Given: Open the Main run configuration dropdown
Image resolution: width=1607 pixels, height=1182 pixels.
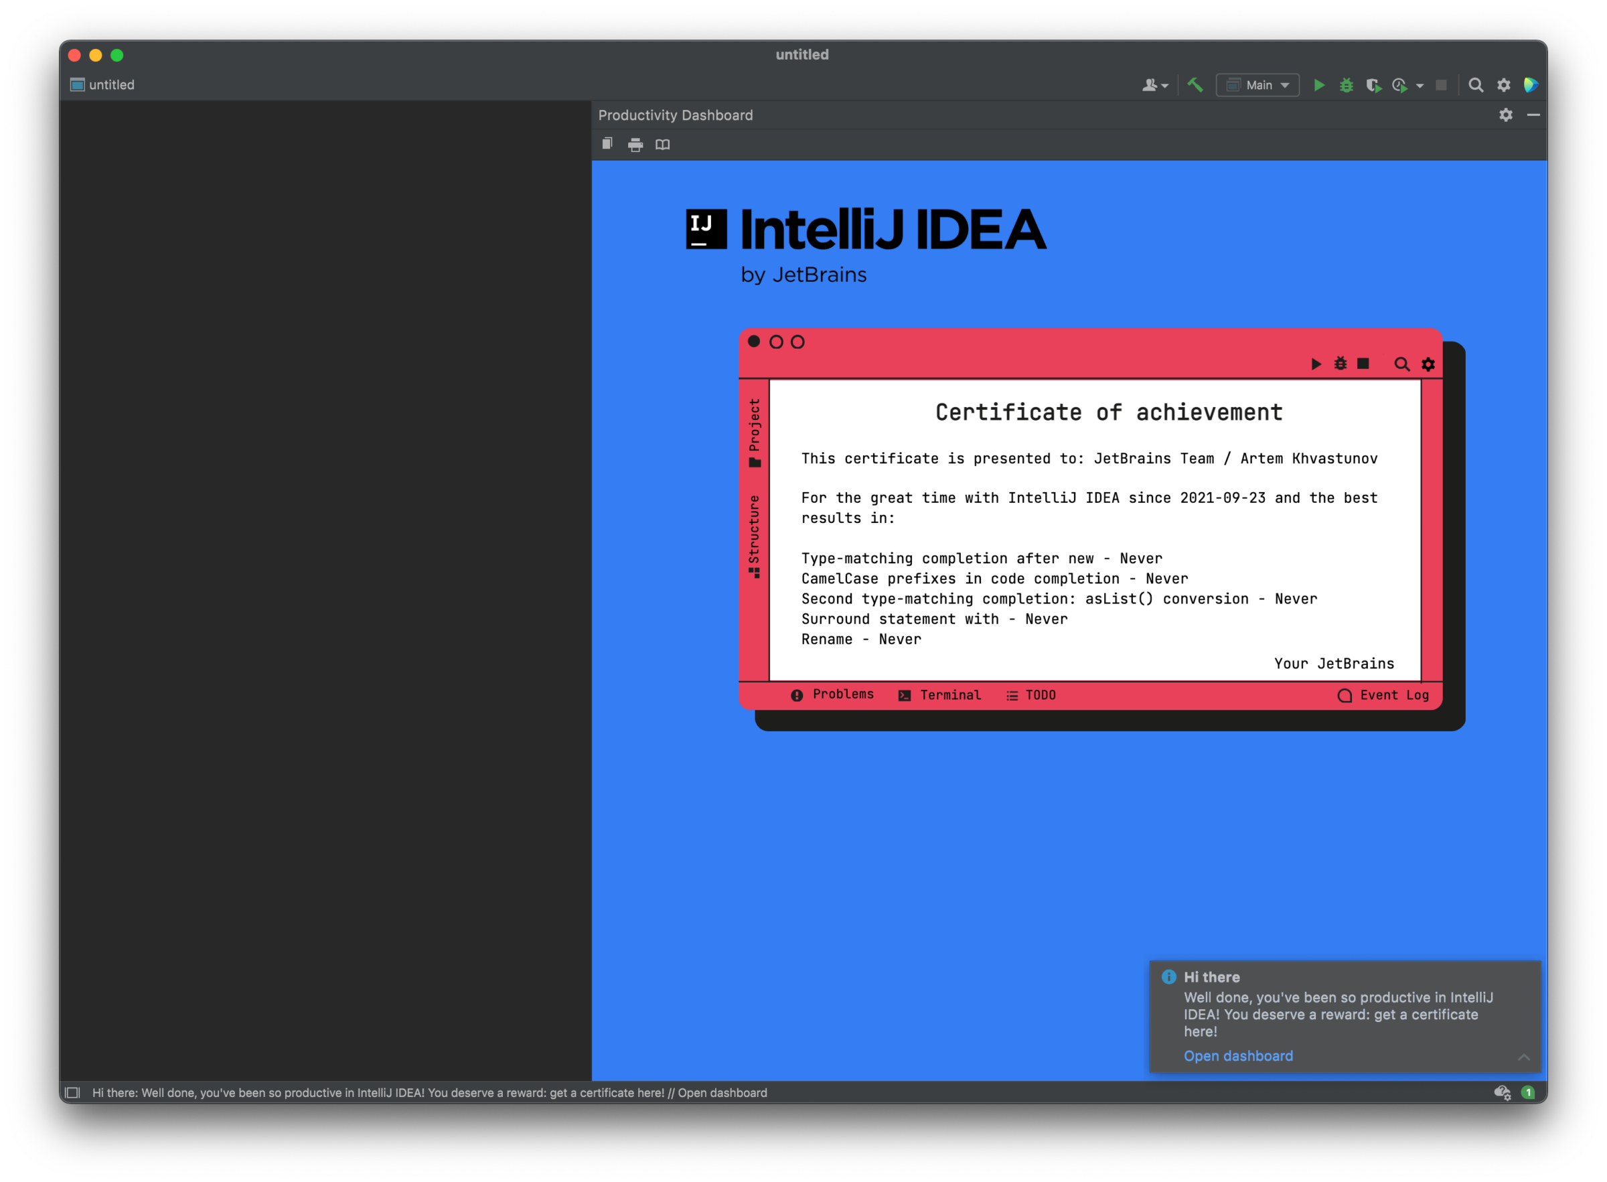Looking at the screenshot, I should point(1257,85).
